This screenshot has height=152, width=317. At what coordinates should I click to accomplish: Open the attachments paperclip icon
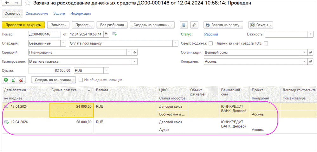194,25
